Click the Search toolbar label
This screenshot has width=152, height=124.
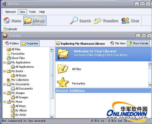pos(85,21)
